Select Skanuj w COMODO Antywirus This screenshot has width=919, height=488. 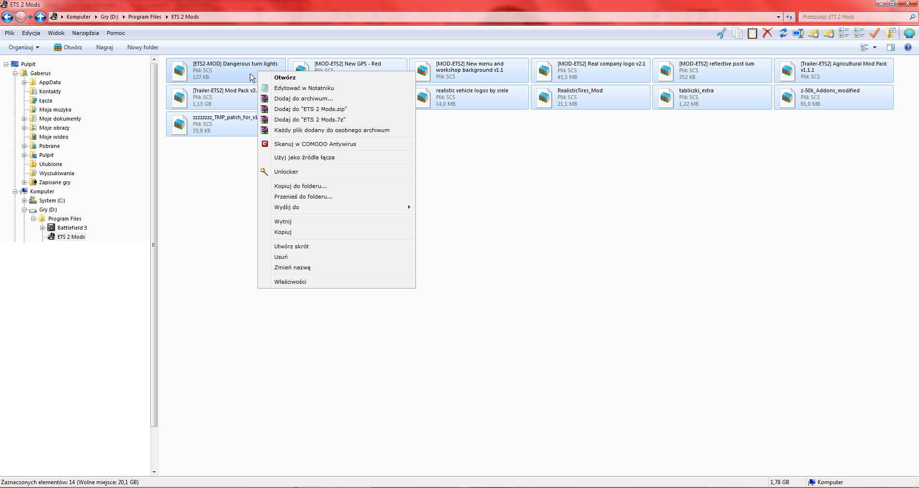[x=336, y=144]
